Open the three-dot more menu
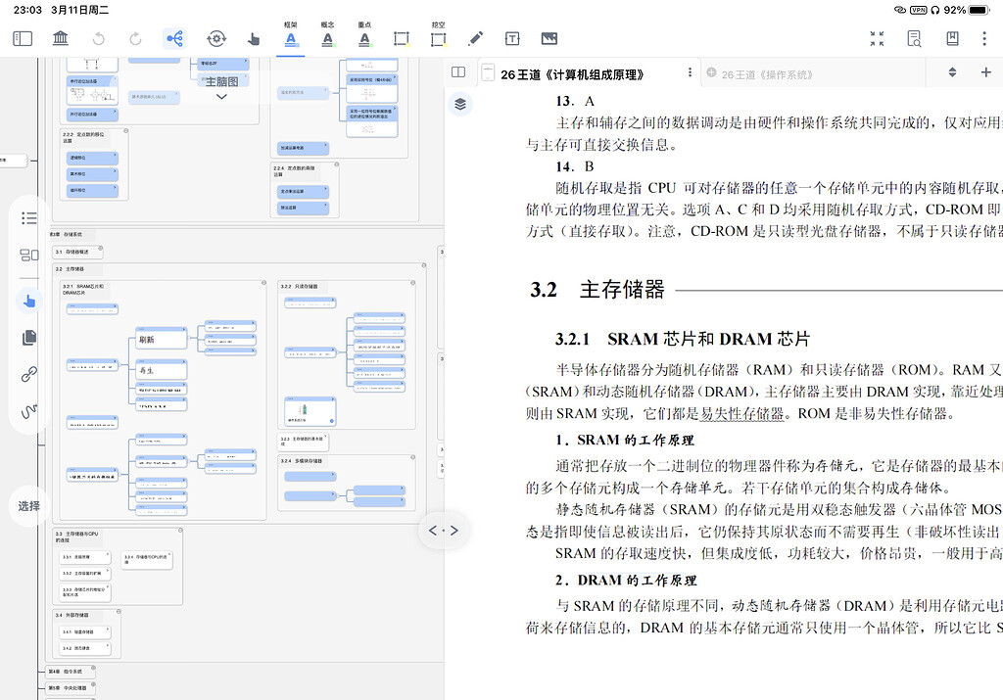 coord(983,37)
